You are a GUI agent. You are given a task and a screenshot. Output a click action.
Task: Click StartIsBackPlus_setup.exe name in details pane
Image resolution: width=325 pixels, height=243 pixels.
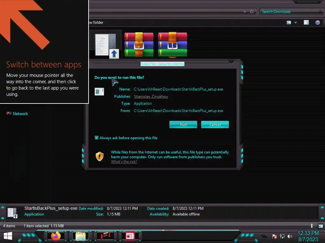point(51,208)
